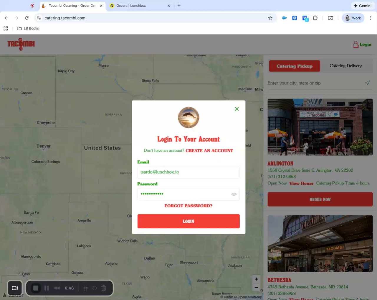
Task: Zoom out on the map
Action: pyautogui.click(x=256, y=287)
